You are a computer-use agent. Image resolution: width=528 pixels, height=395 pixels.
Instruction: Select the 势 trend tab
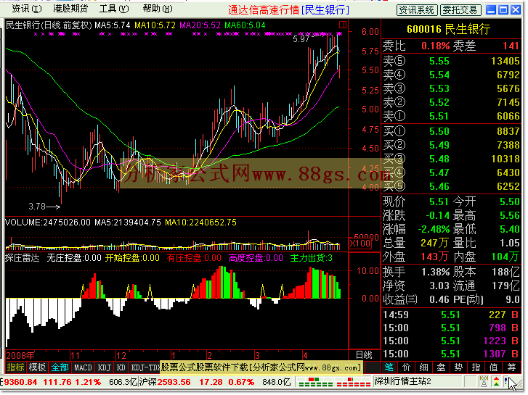coord(458,367)
